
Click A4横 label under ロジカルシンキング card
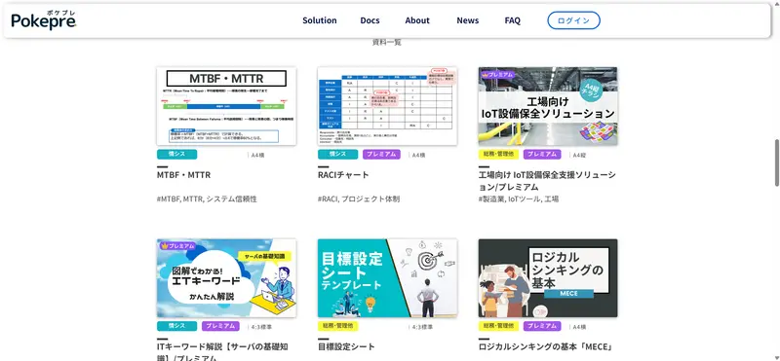[579, 327]
